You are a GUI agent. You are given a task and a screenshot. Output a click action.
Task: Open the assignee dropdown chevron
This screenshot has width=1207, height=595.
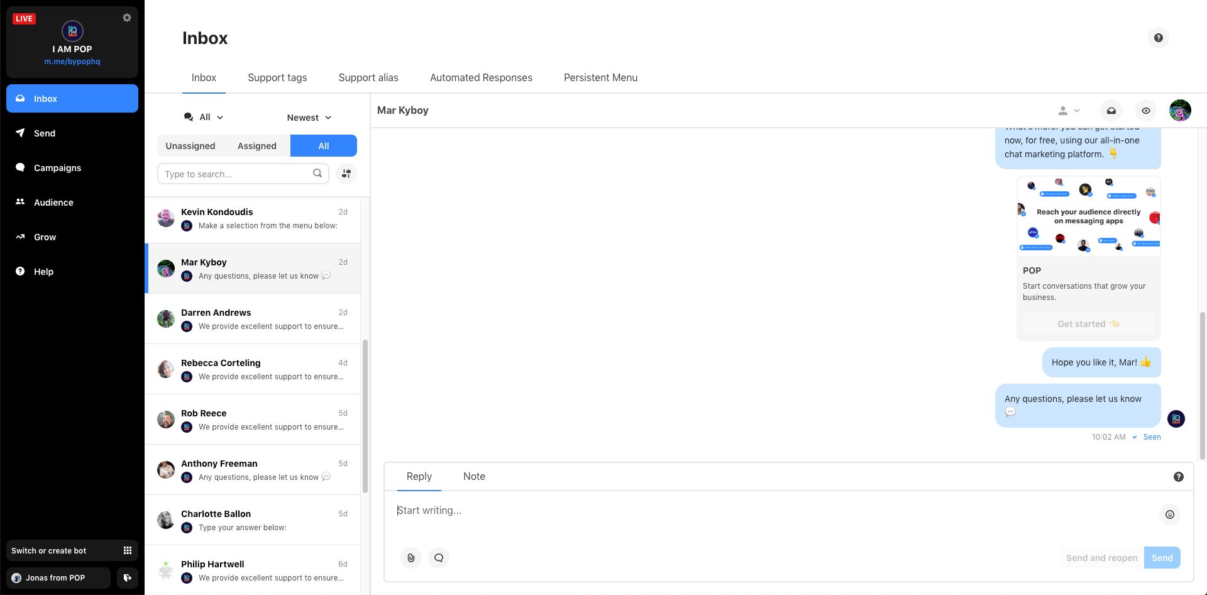coord(1076,110)
